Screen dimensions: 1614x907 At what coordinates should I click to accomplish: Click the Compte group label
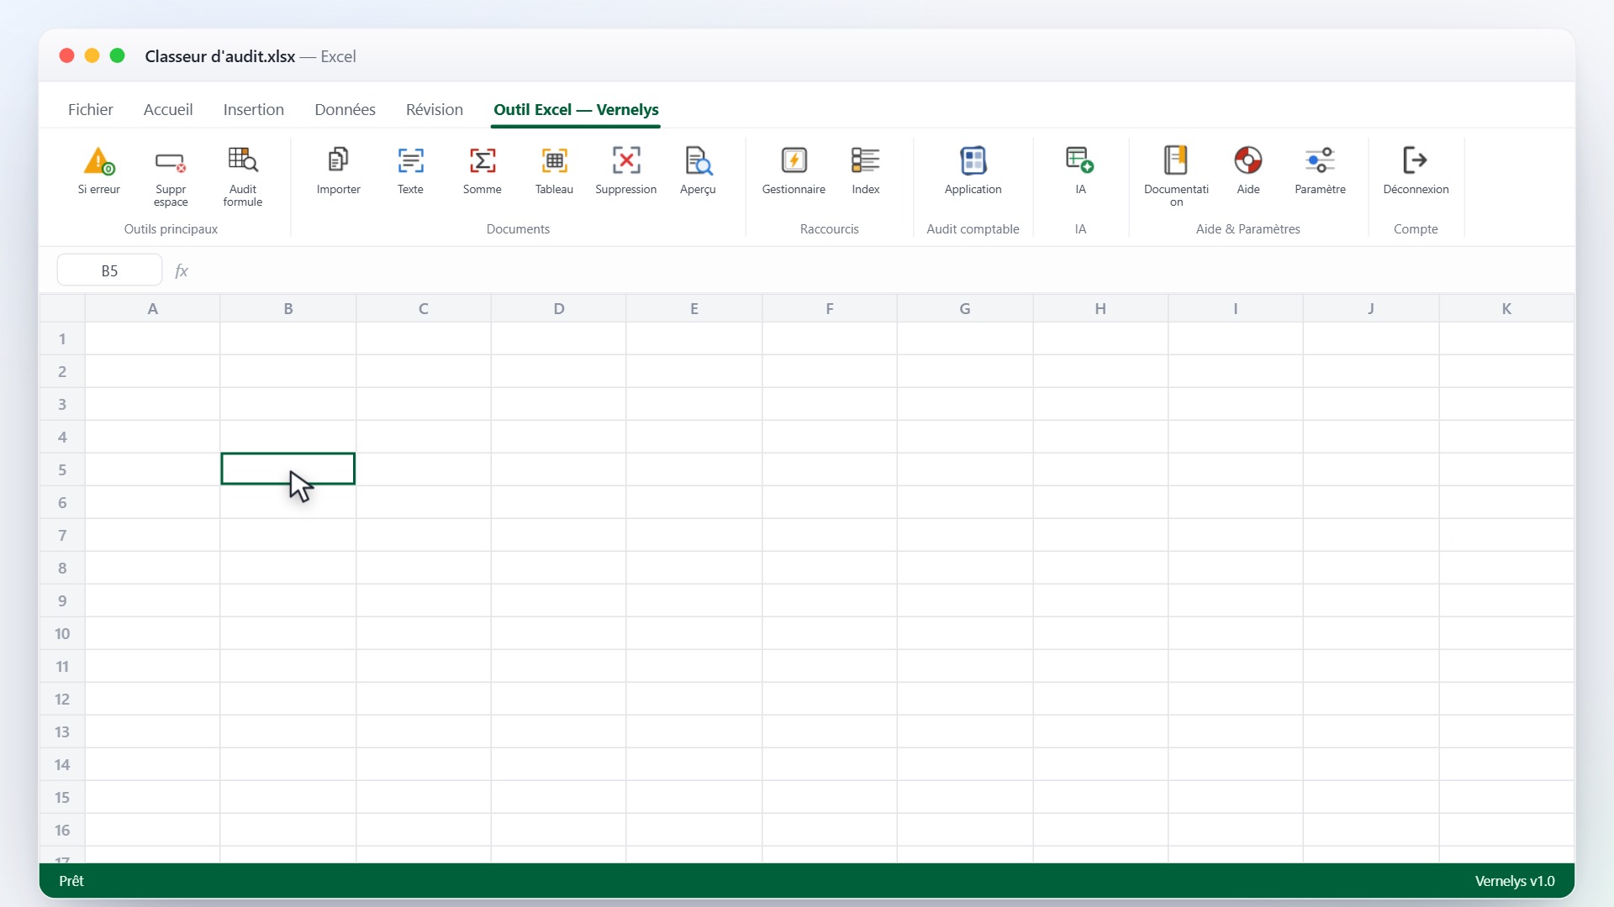pos(1416,229)
